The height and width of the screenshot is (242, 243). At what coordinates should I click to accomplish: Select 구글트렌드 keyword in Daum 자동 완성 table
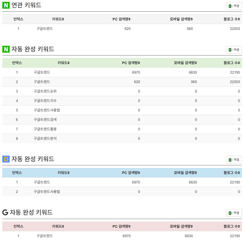pyautogui.click(x=42, y=182)
